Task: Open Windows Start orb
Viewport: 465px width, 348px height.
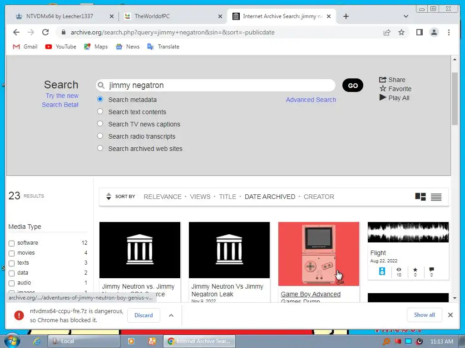Action: [12, 341]
